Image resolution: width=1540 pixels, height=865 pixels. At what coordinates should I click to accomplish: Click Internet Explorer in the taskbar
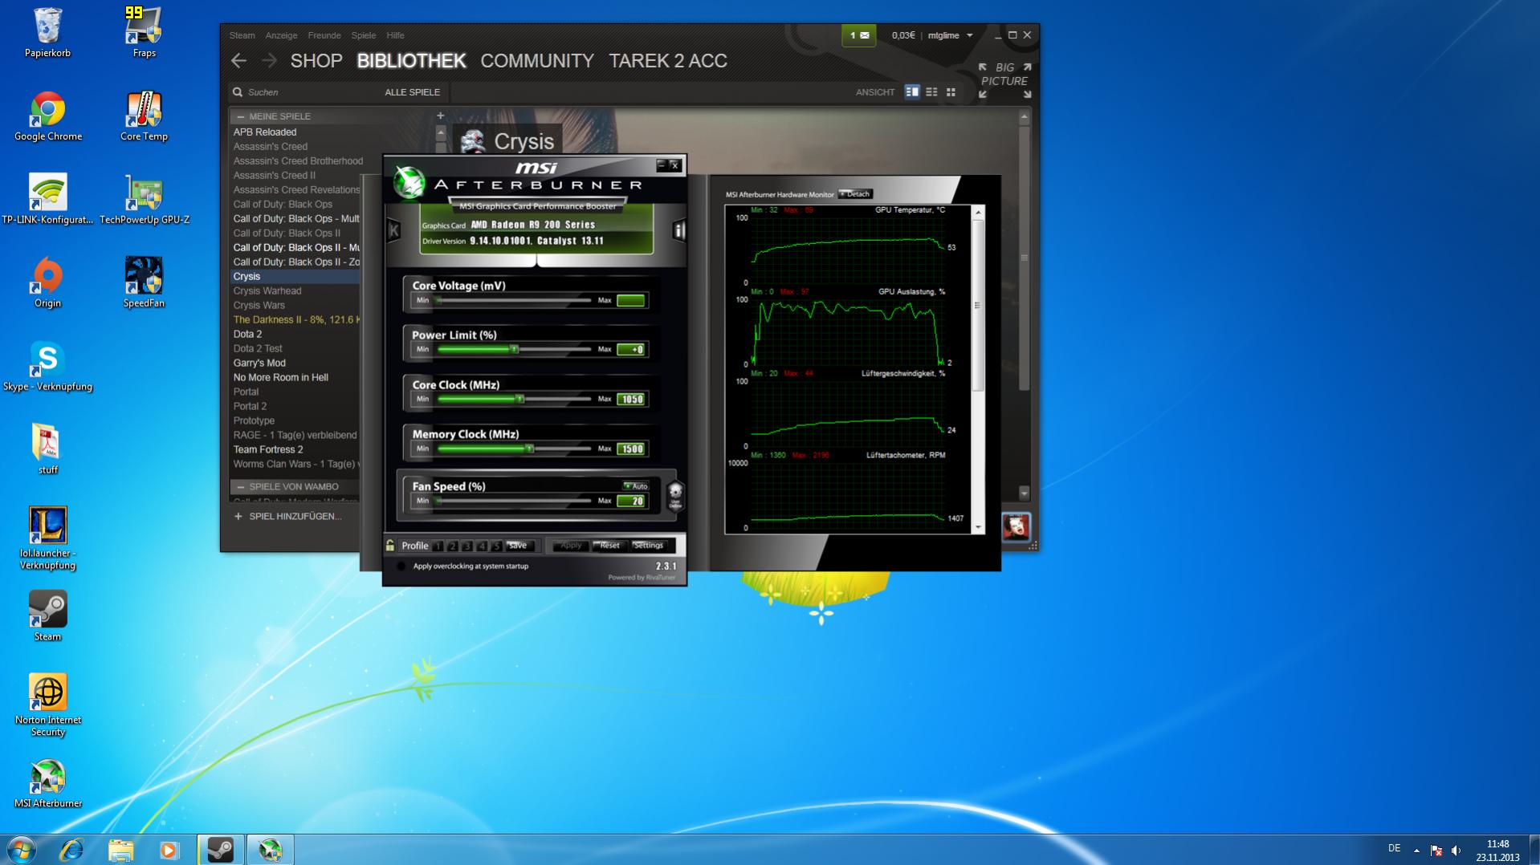pyautogui.click(x=71, y=850)
